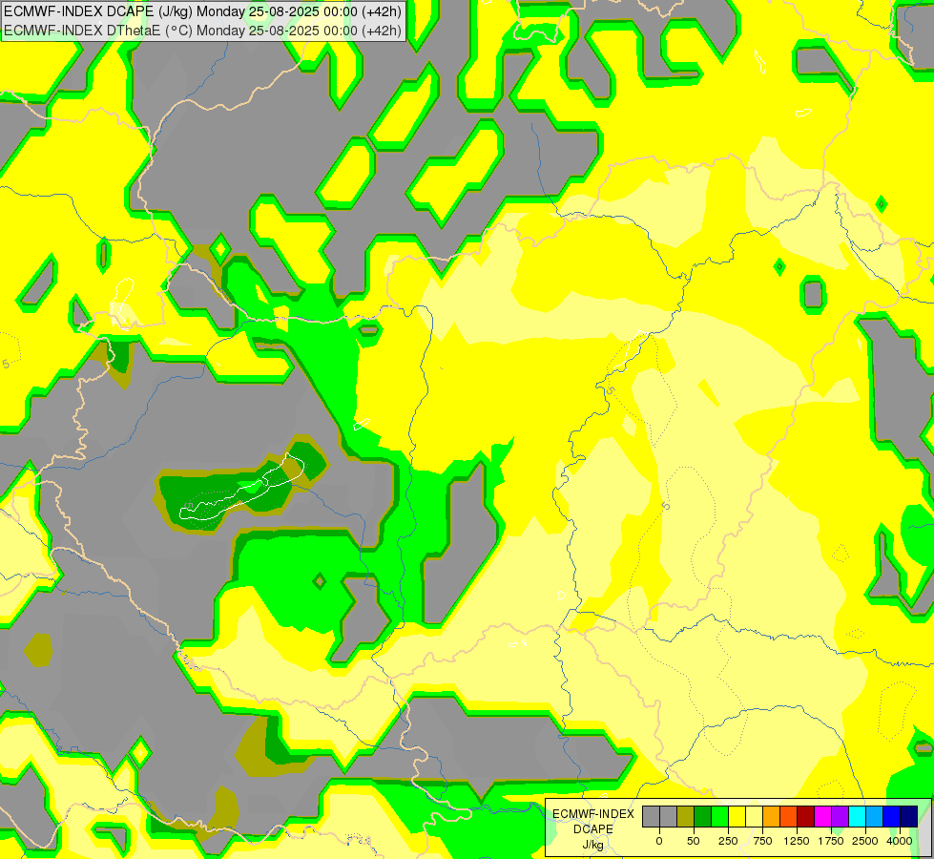Click the light blue legend swatch

pos(875,816)
